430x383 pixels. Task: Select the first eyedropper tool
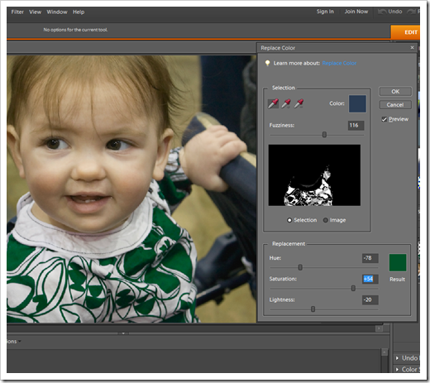click(x=273, y=103)
